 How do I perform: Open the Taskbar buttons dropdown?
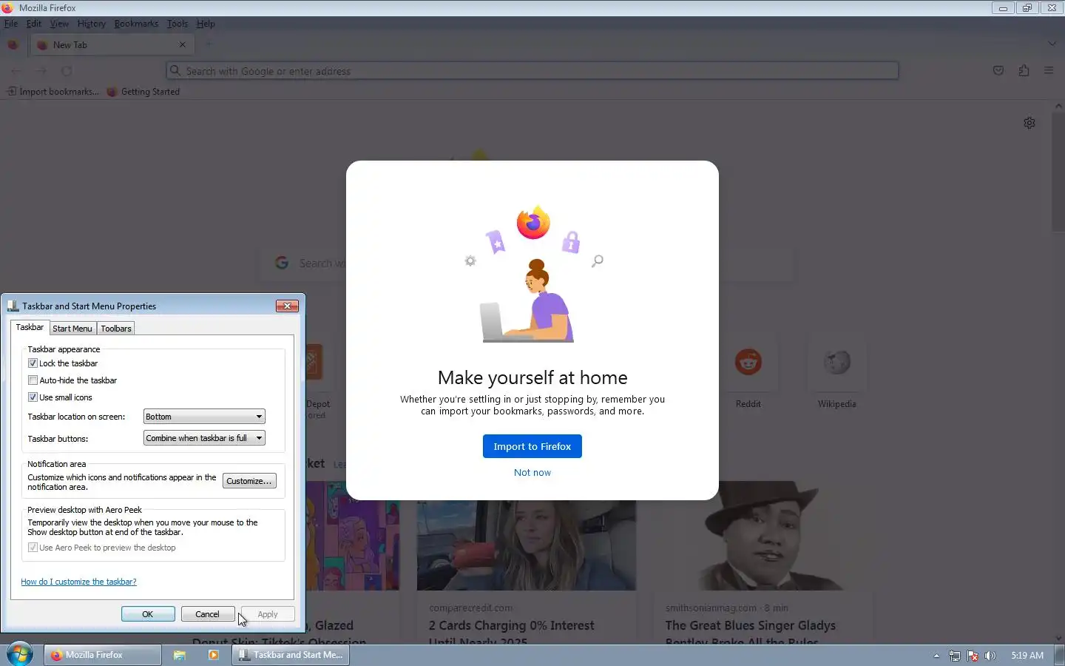click(x=204, y=438)
